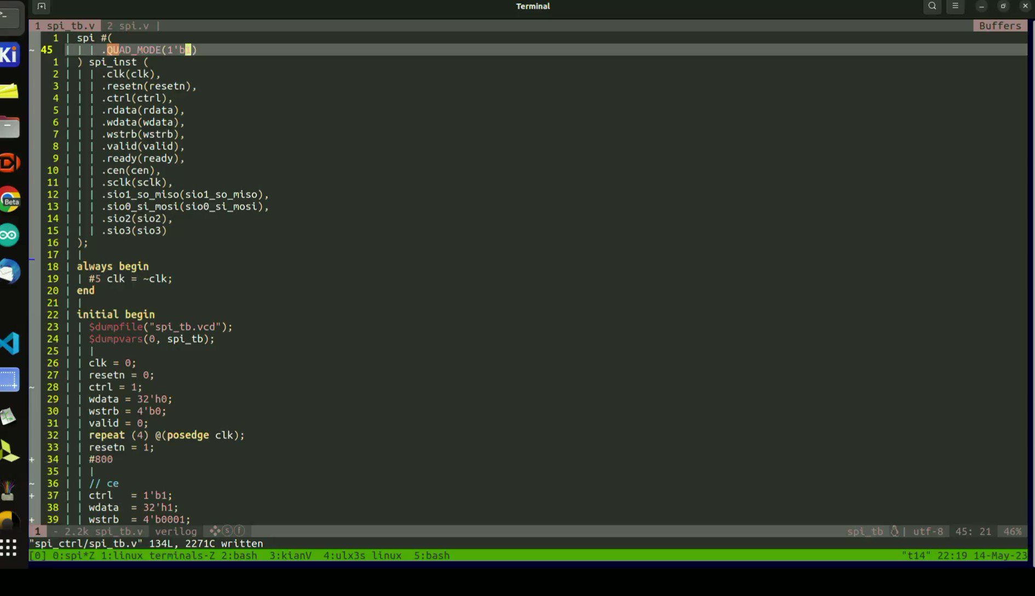This screenshot has height=596, width=1035.
Task: Open the colorful brush app dock icon
Action: click(x=8, y=489)
